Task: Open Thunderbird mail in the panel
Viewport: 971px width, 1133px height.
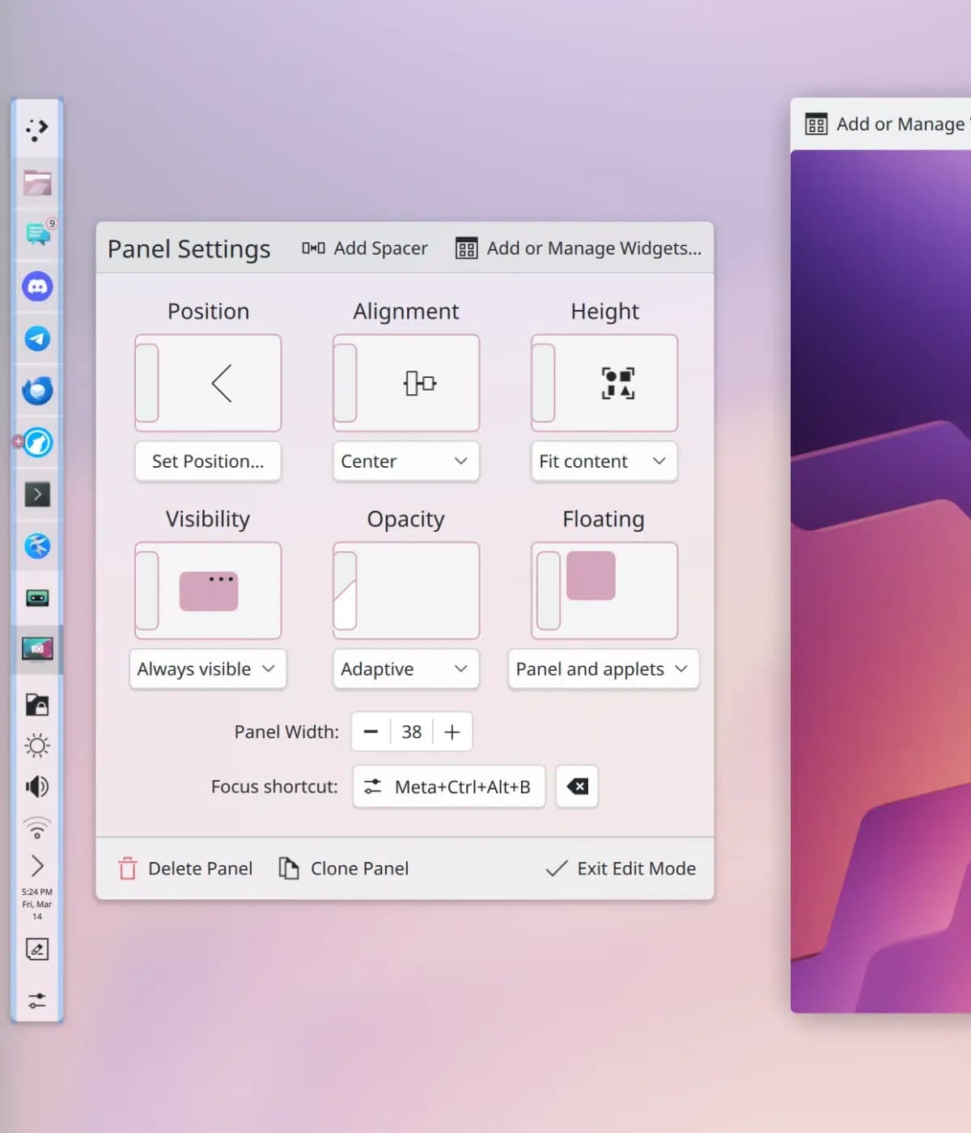Action: [x=37, y=391]
